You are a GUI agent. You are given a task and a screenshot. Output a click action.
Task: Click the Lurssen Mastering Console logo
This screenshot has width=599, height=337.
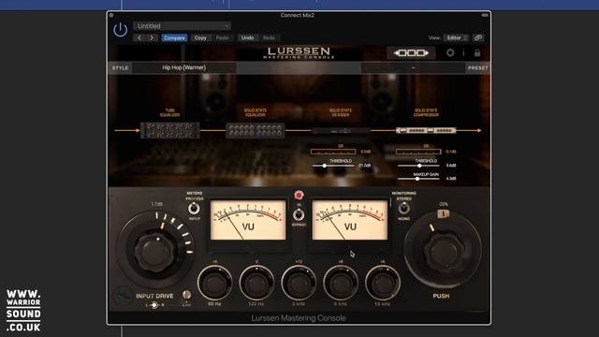click(299, 52)
